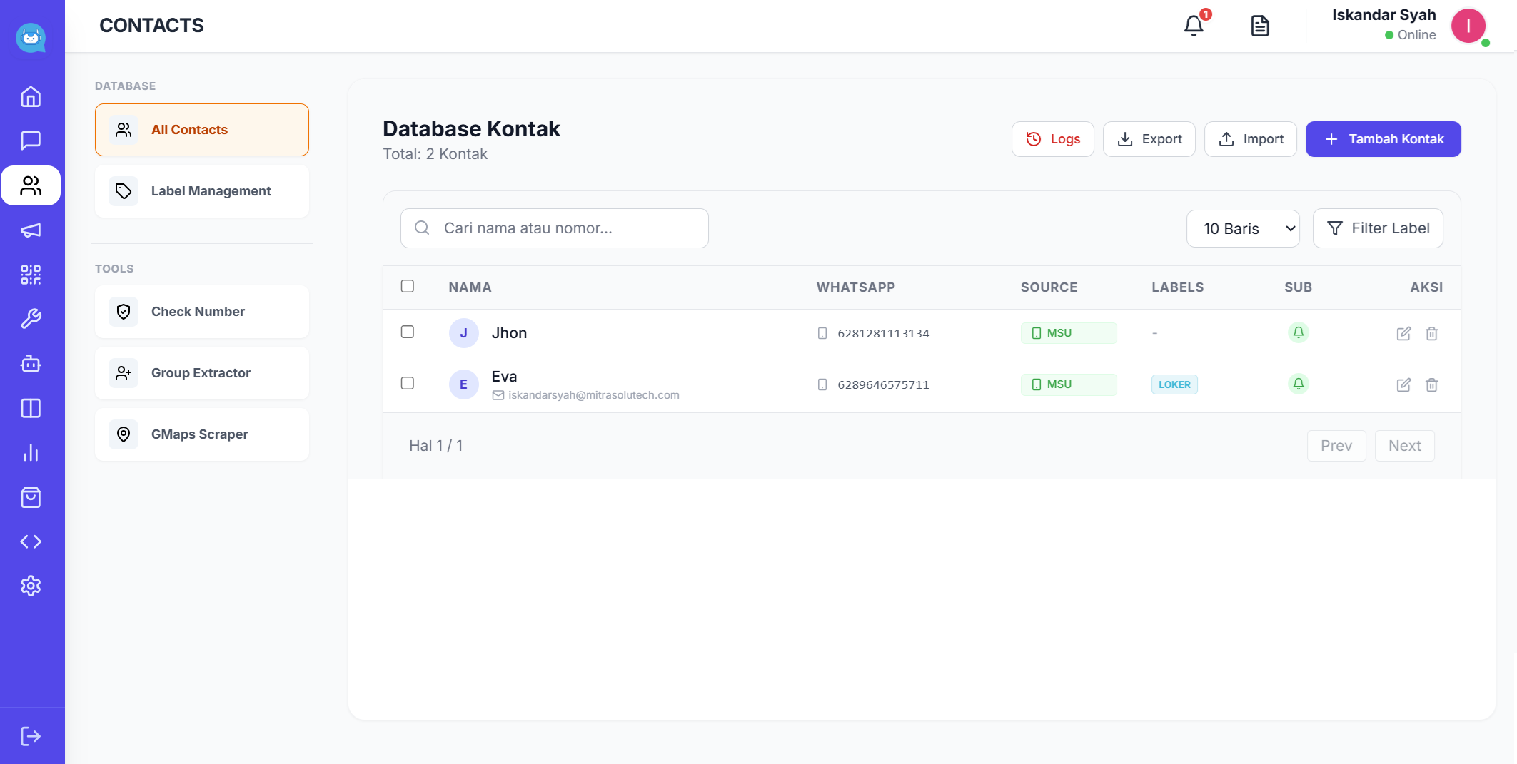Open the broadcast megaphone icon in sidebar

coord(31,230)
